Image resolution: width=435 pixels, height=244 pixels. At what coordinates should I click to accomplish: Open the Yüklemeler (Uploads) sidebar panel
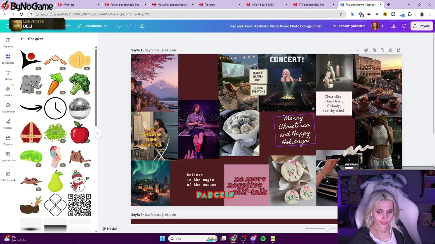8,107
